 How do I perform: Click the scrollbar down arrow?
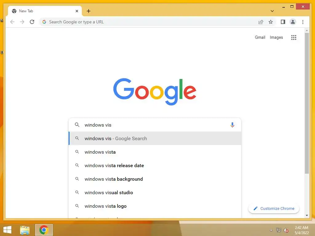tap(307, 215)
